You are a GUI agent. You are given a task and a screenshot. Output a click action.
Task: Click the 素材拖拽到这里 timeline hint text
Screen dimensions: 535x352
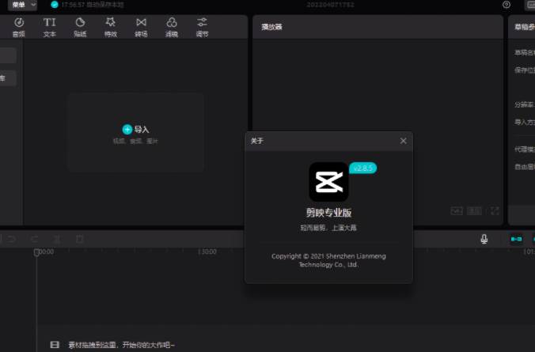(121, 345)
